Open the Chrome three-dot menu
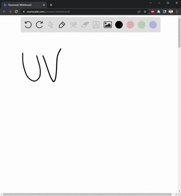 pyautogui.click(x=177, y=12)
